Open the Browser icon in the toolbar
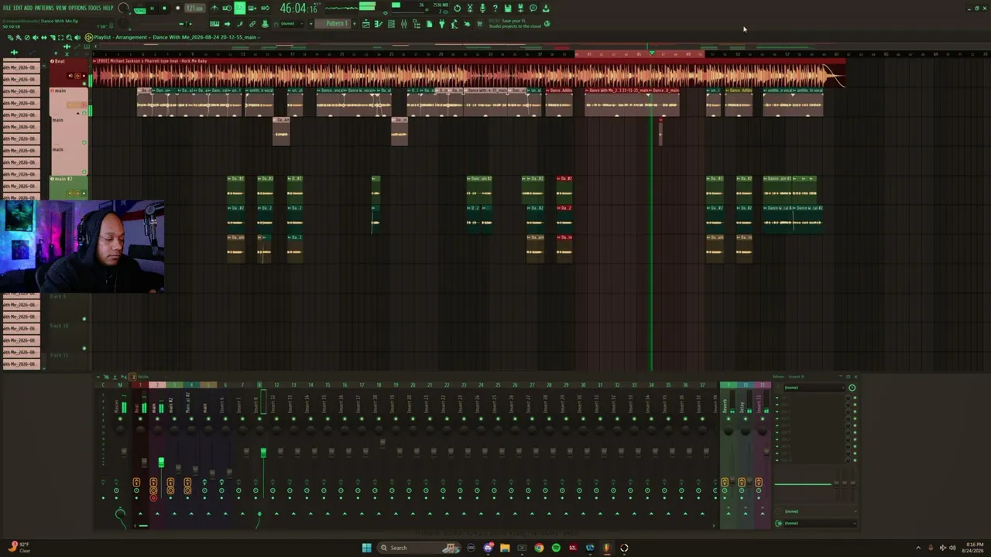This screenshot has height=557, width=991. tap(417, 24)
